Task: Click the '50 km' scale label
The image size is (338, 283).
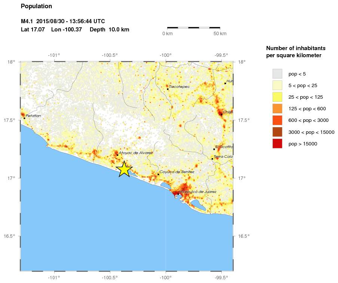Action: (220, 34)
